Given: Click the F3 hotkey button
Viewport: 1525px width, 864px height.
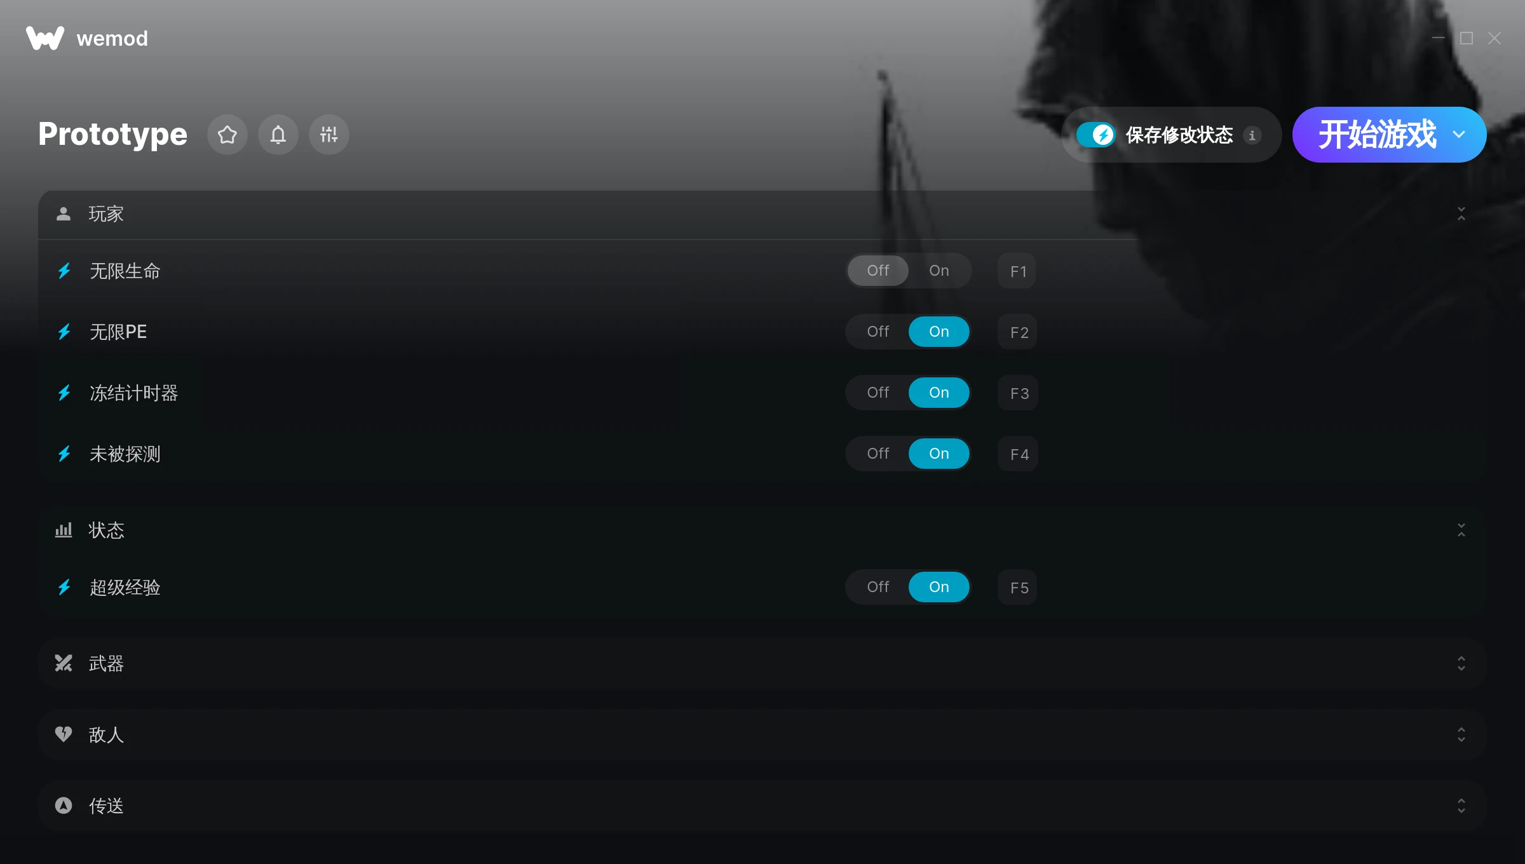Looking at the screenshot, I should pos(1019,393).
